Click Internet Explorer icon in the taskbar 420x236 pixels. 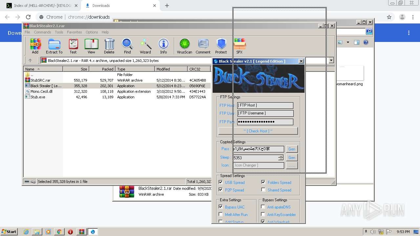coord(26,232)
